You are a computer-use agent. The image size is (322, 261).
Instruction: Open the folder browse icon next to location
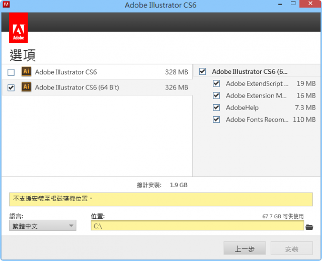pyautogui.click(x=309, y=227)
